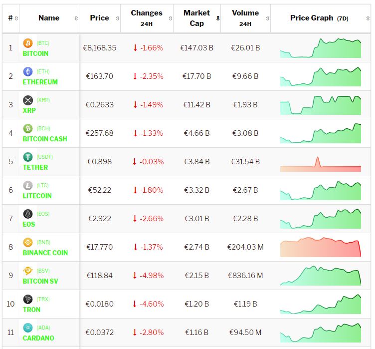Click the Bitcoin coin logo icon

tap(28, 43)
